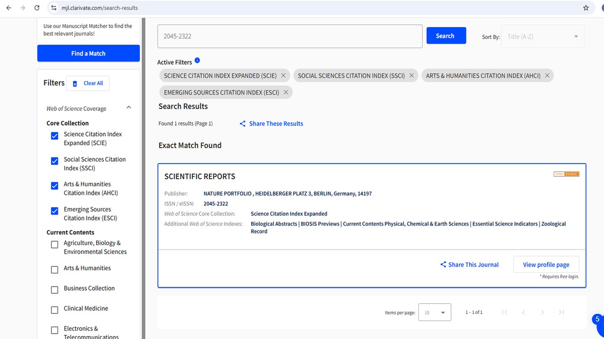
Task: Click the blue Search button
Action: [x=446, y=36]
